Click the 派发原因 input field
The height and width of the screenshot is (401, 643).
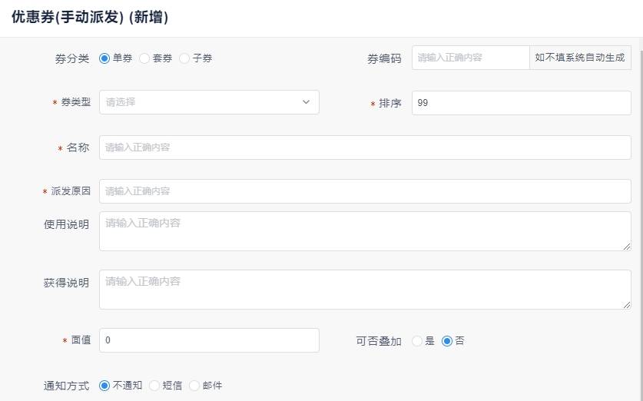pyautogui.click(x=365, y=191)
